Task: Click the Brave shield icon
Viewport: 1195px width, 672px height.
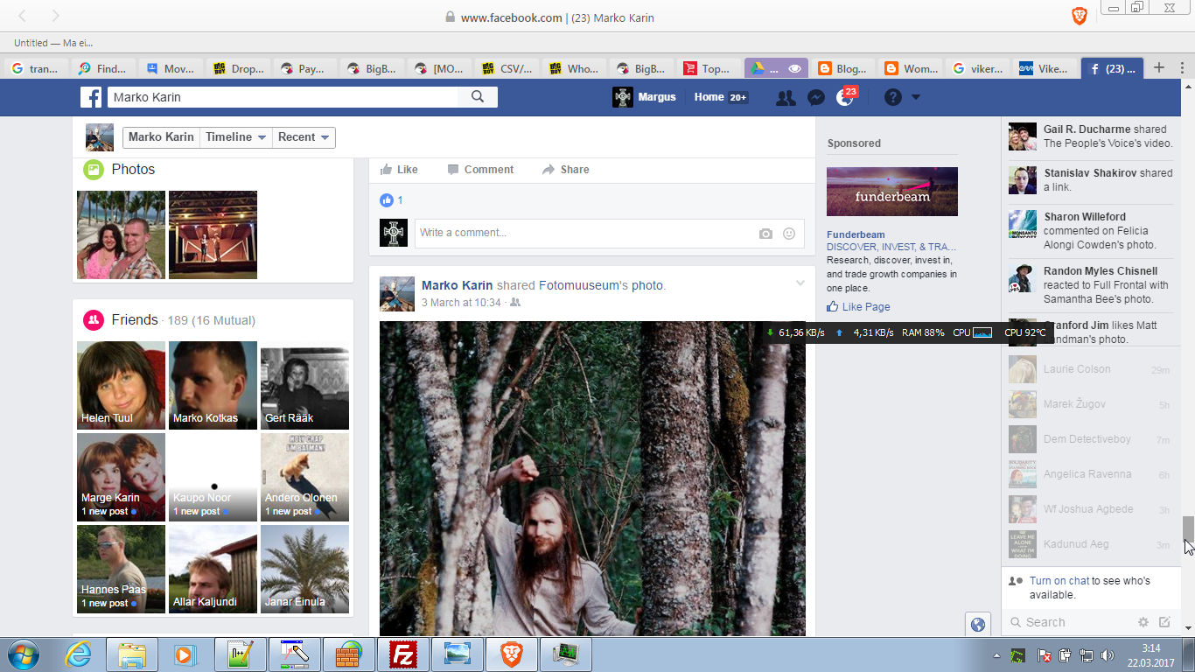Action: tap(1080, 16)
